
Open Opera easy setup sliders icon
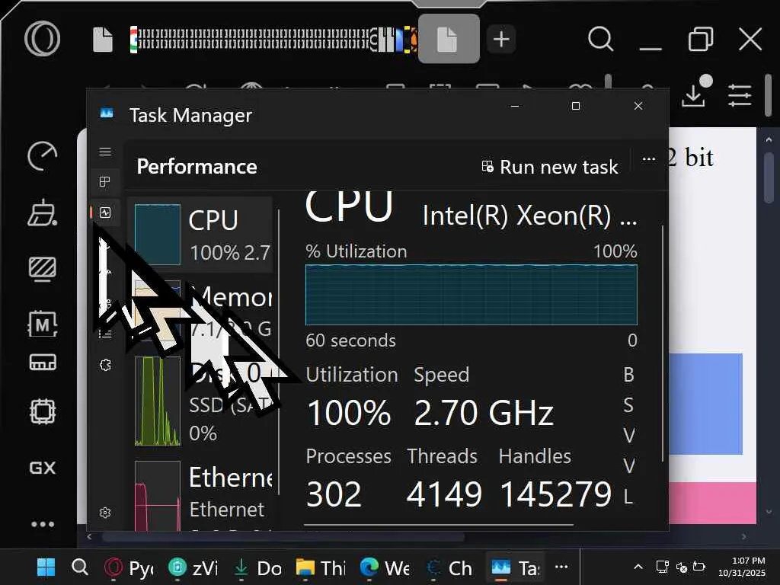click(x=739, y=95)
